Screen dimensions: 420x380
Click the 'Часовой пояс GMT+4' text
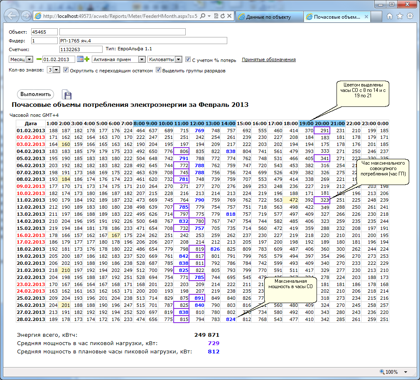[34, 115]
